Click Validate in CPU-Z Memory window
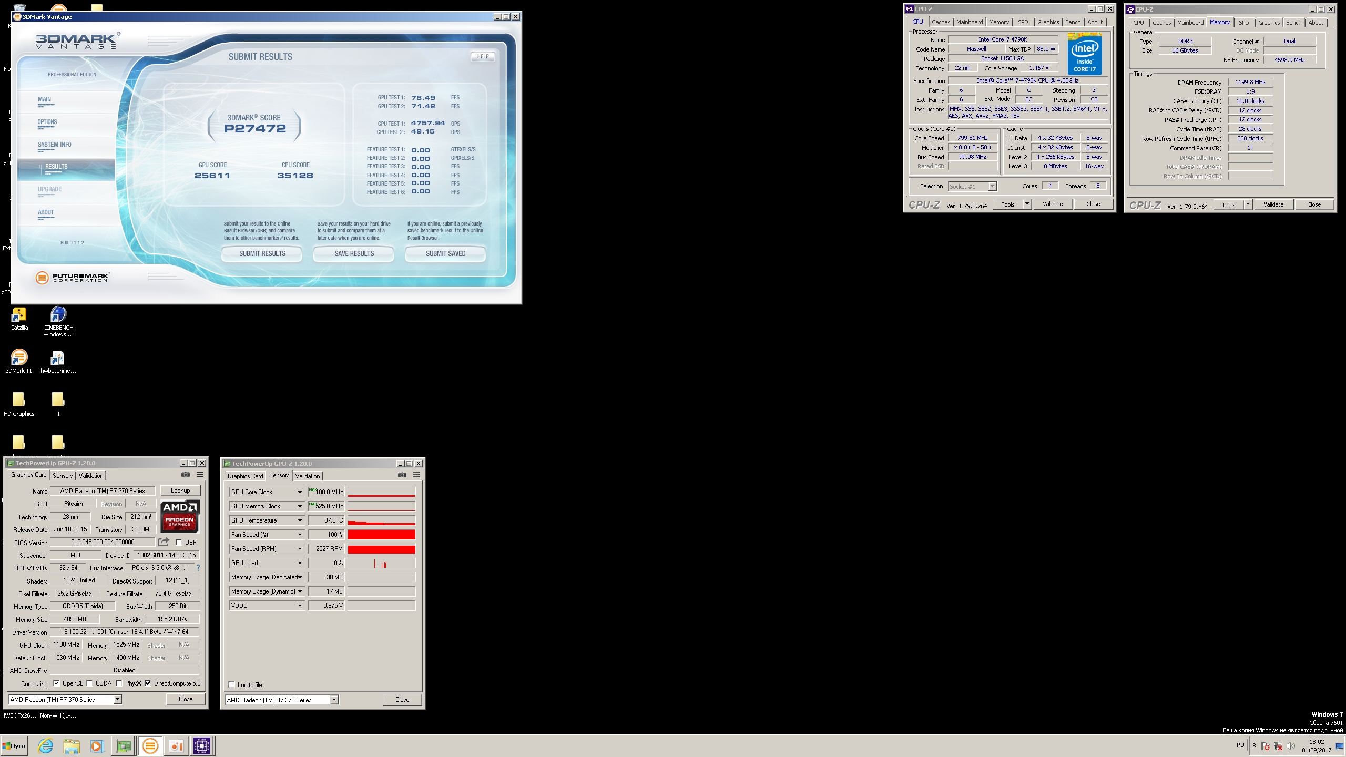 pyautogui.click(x=1273, y=204)
